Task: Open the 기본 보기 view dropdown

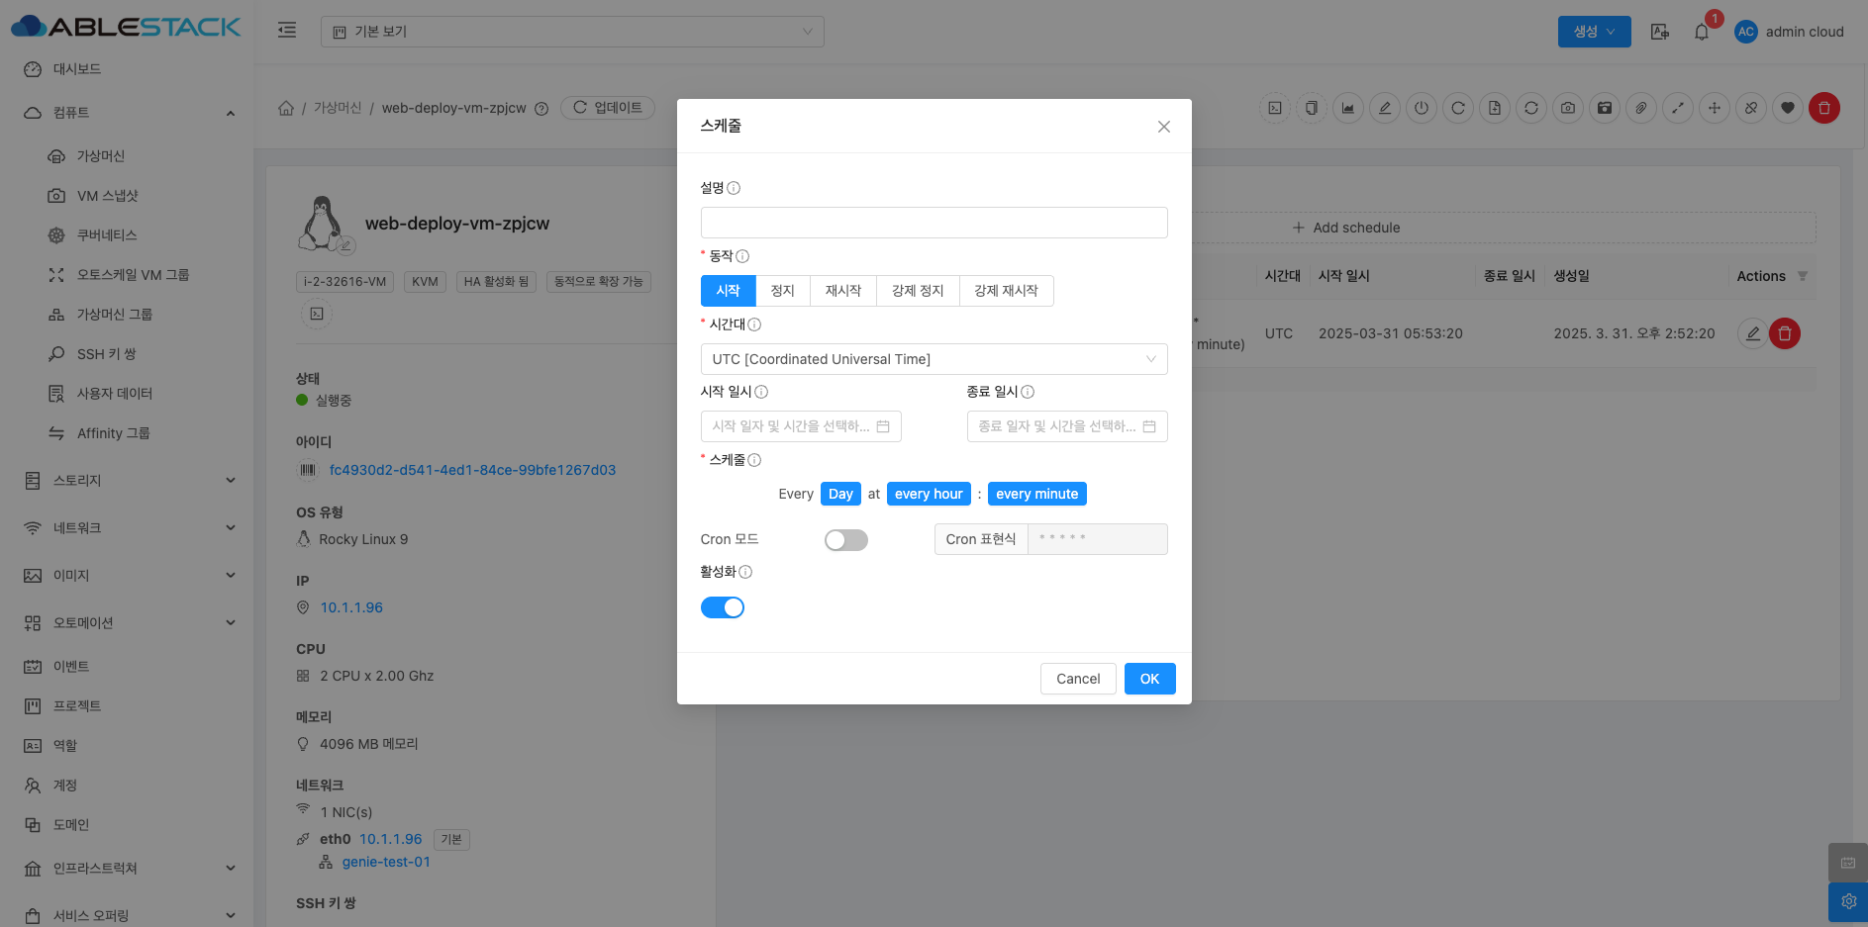Action: 571,32
